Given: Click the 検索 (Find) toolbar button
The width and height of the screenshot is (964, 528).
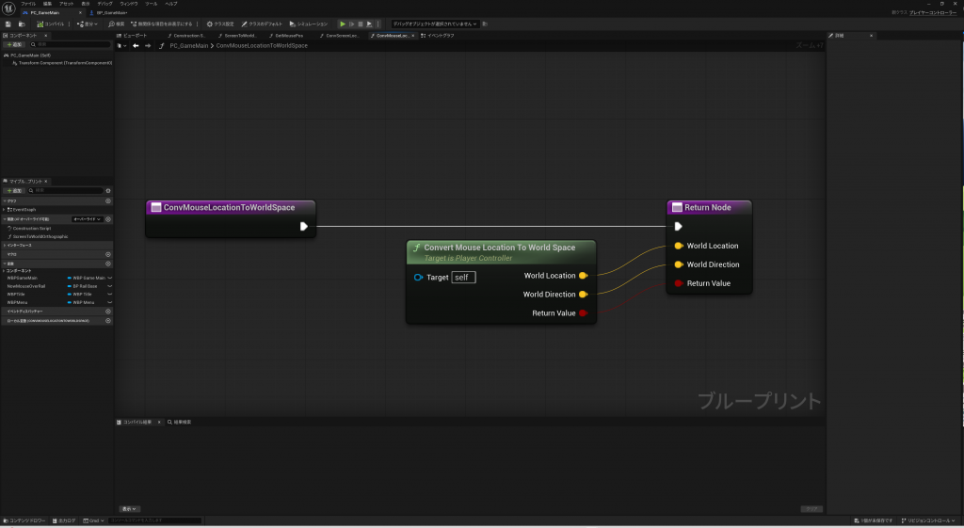Looking at the screenshot, I should pos(116,24).
